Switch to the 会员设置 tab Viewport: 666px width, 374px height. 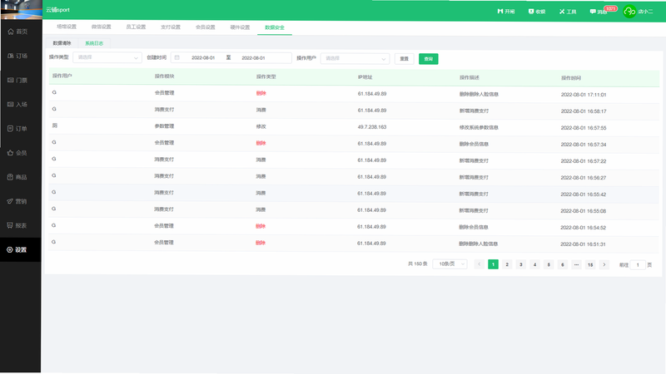click(205, 27)
